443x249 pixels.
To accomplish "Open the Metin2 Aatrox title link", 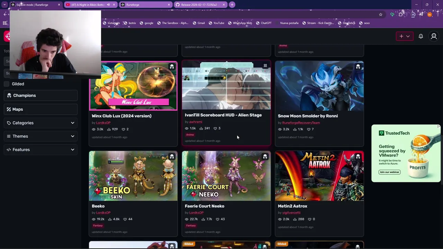I will [292, 206].
